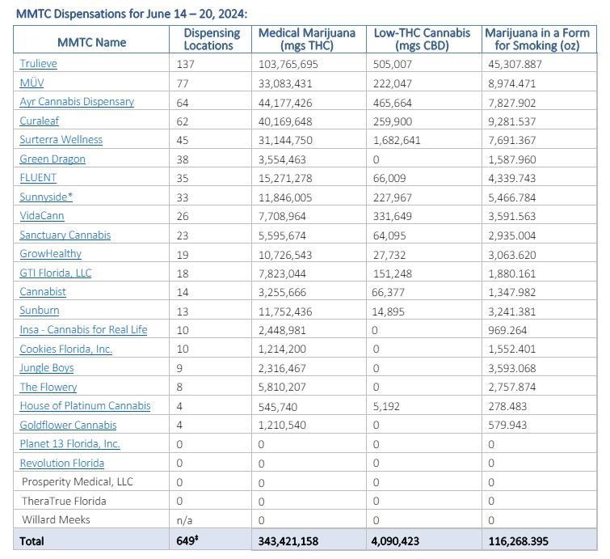
Task: Click House of Platinum Cannabis link
Action: (85, 406)
